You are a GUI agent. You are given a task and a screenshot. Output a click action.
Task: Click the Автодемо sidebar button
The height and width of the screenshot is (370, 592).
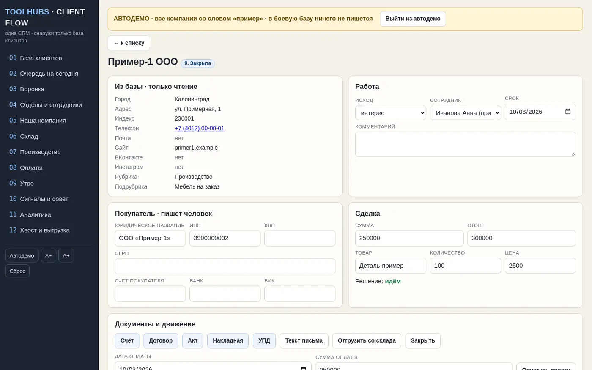(x=22, y=255)
